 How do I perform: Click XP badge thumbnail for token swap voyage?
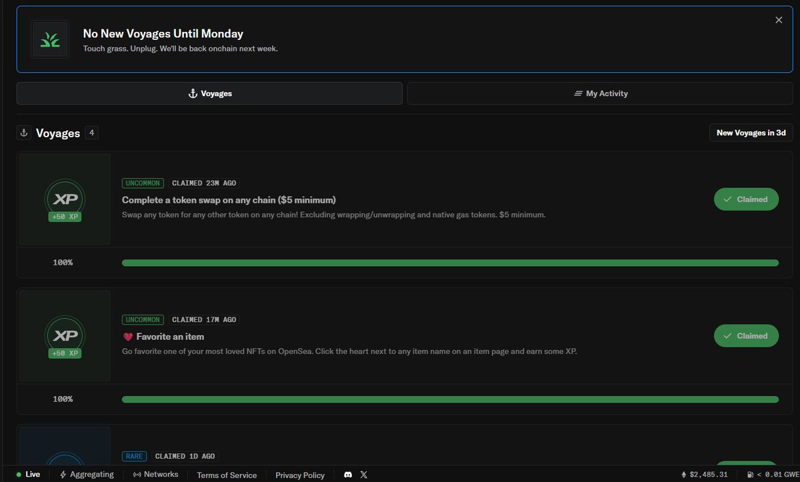[x=65, y=199]
